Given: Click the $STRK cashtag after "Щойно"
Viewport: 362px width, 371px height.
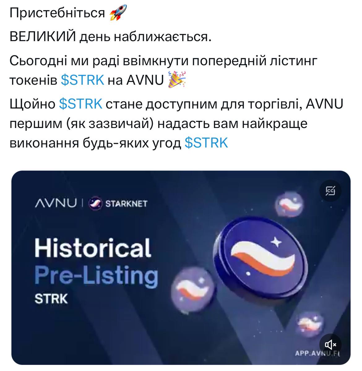Looking at the screenshot, I should coord(80,104).
